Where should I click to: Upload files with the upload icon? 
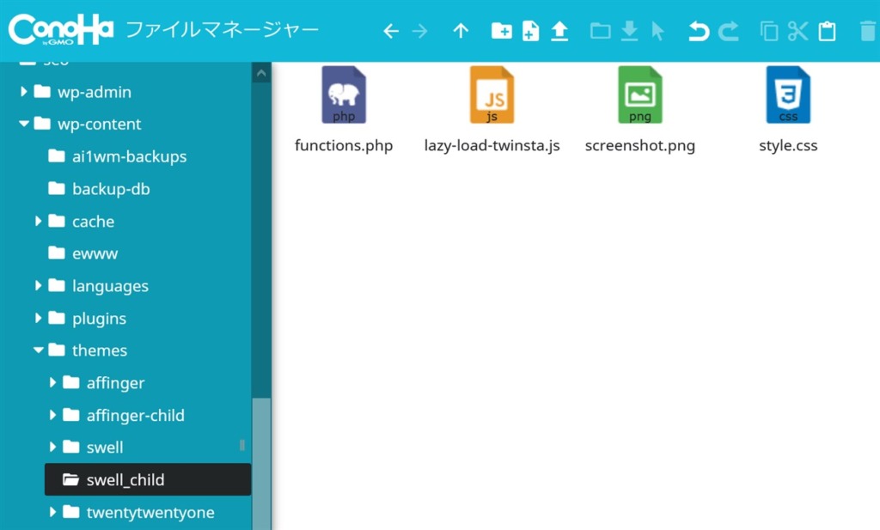(x=559, y=31)
